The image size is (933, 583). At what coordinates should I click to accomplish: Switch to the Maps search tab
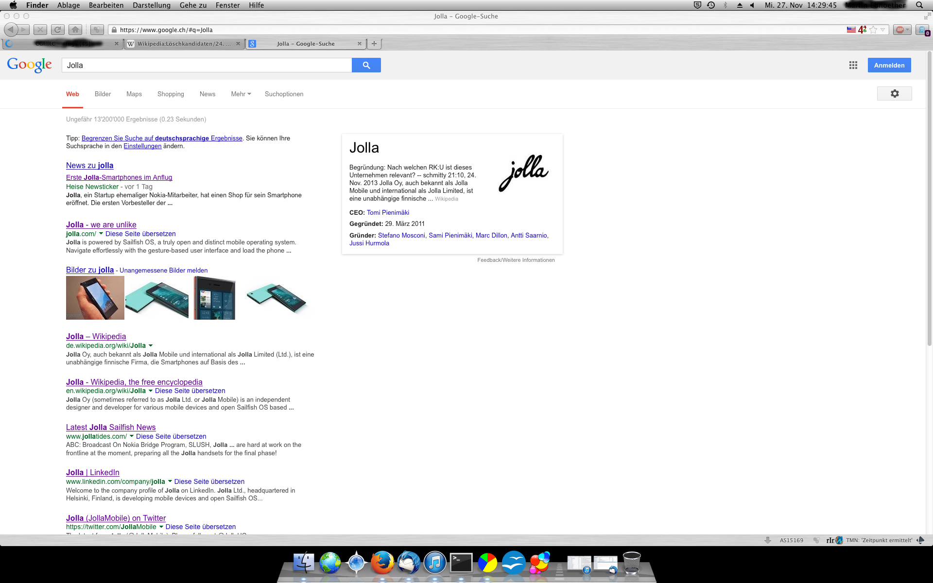[134, 94]
